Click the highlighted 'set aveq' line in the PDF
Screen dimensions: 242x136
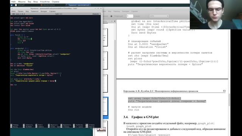click(154, 98)
